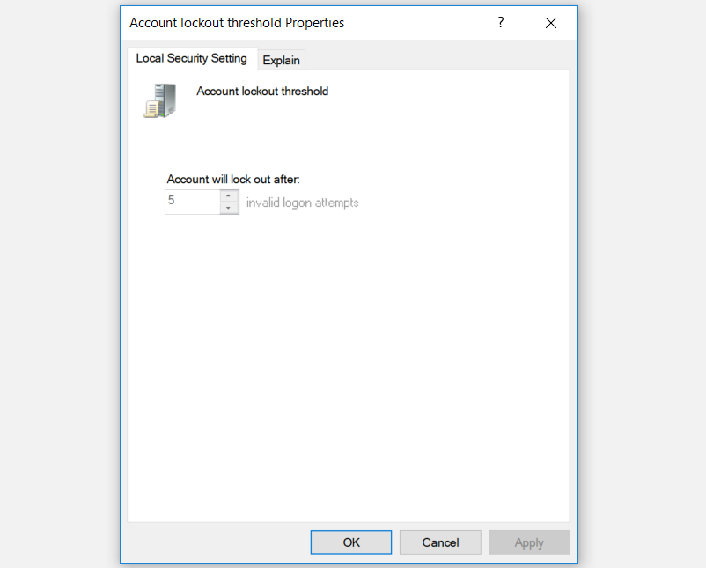Click the question mark help button
Image resolution: width=706 pixels, height=568 pixels.
pyautogui.click(x=501, y=23)
